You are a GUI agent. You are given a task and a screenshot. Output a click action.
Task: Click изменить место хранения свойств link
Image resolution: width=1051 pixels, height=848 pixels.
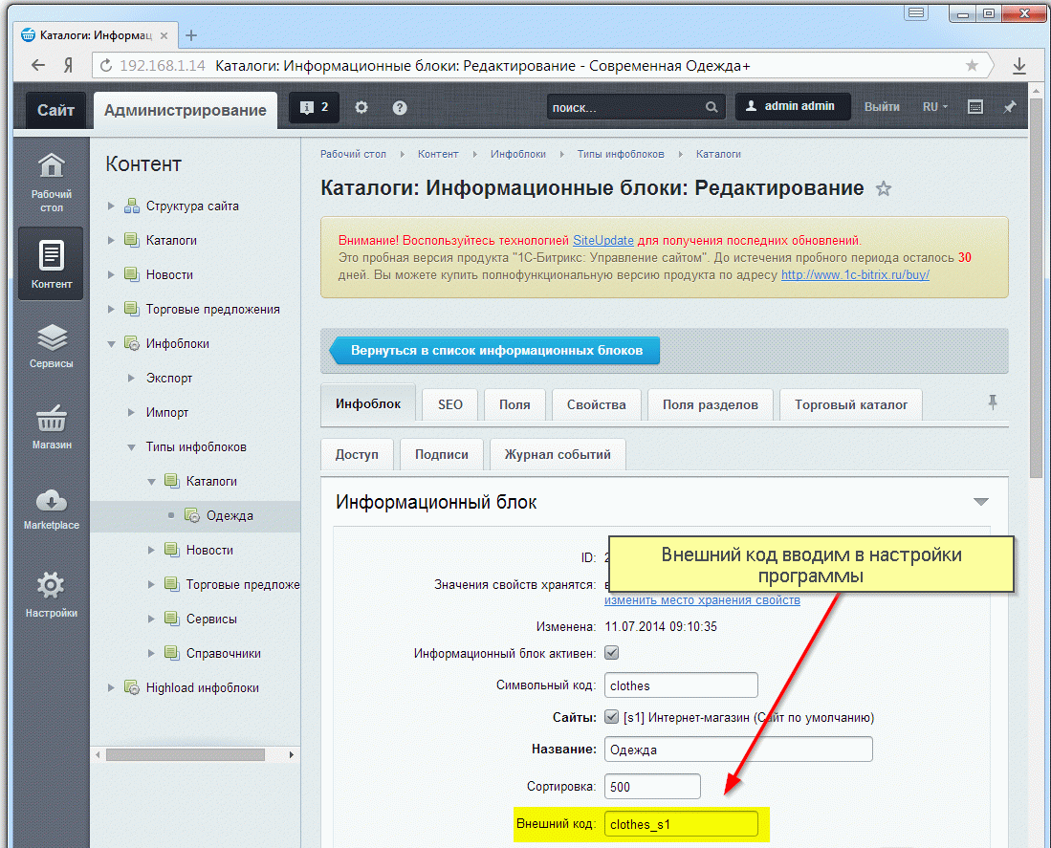(703, 600)
